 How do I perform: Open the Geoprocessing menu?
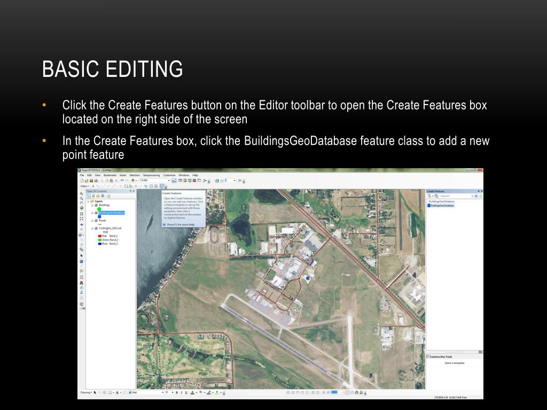coord(151,175)
